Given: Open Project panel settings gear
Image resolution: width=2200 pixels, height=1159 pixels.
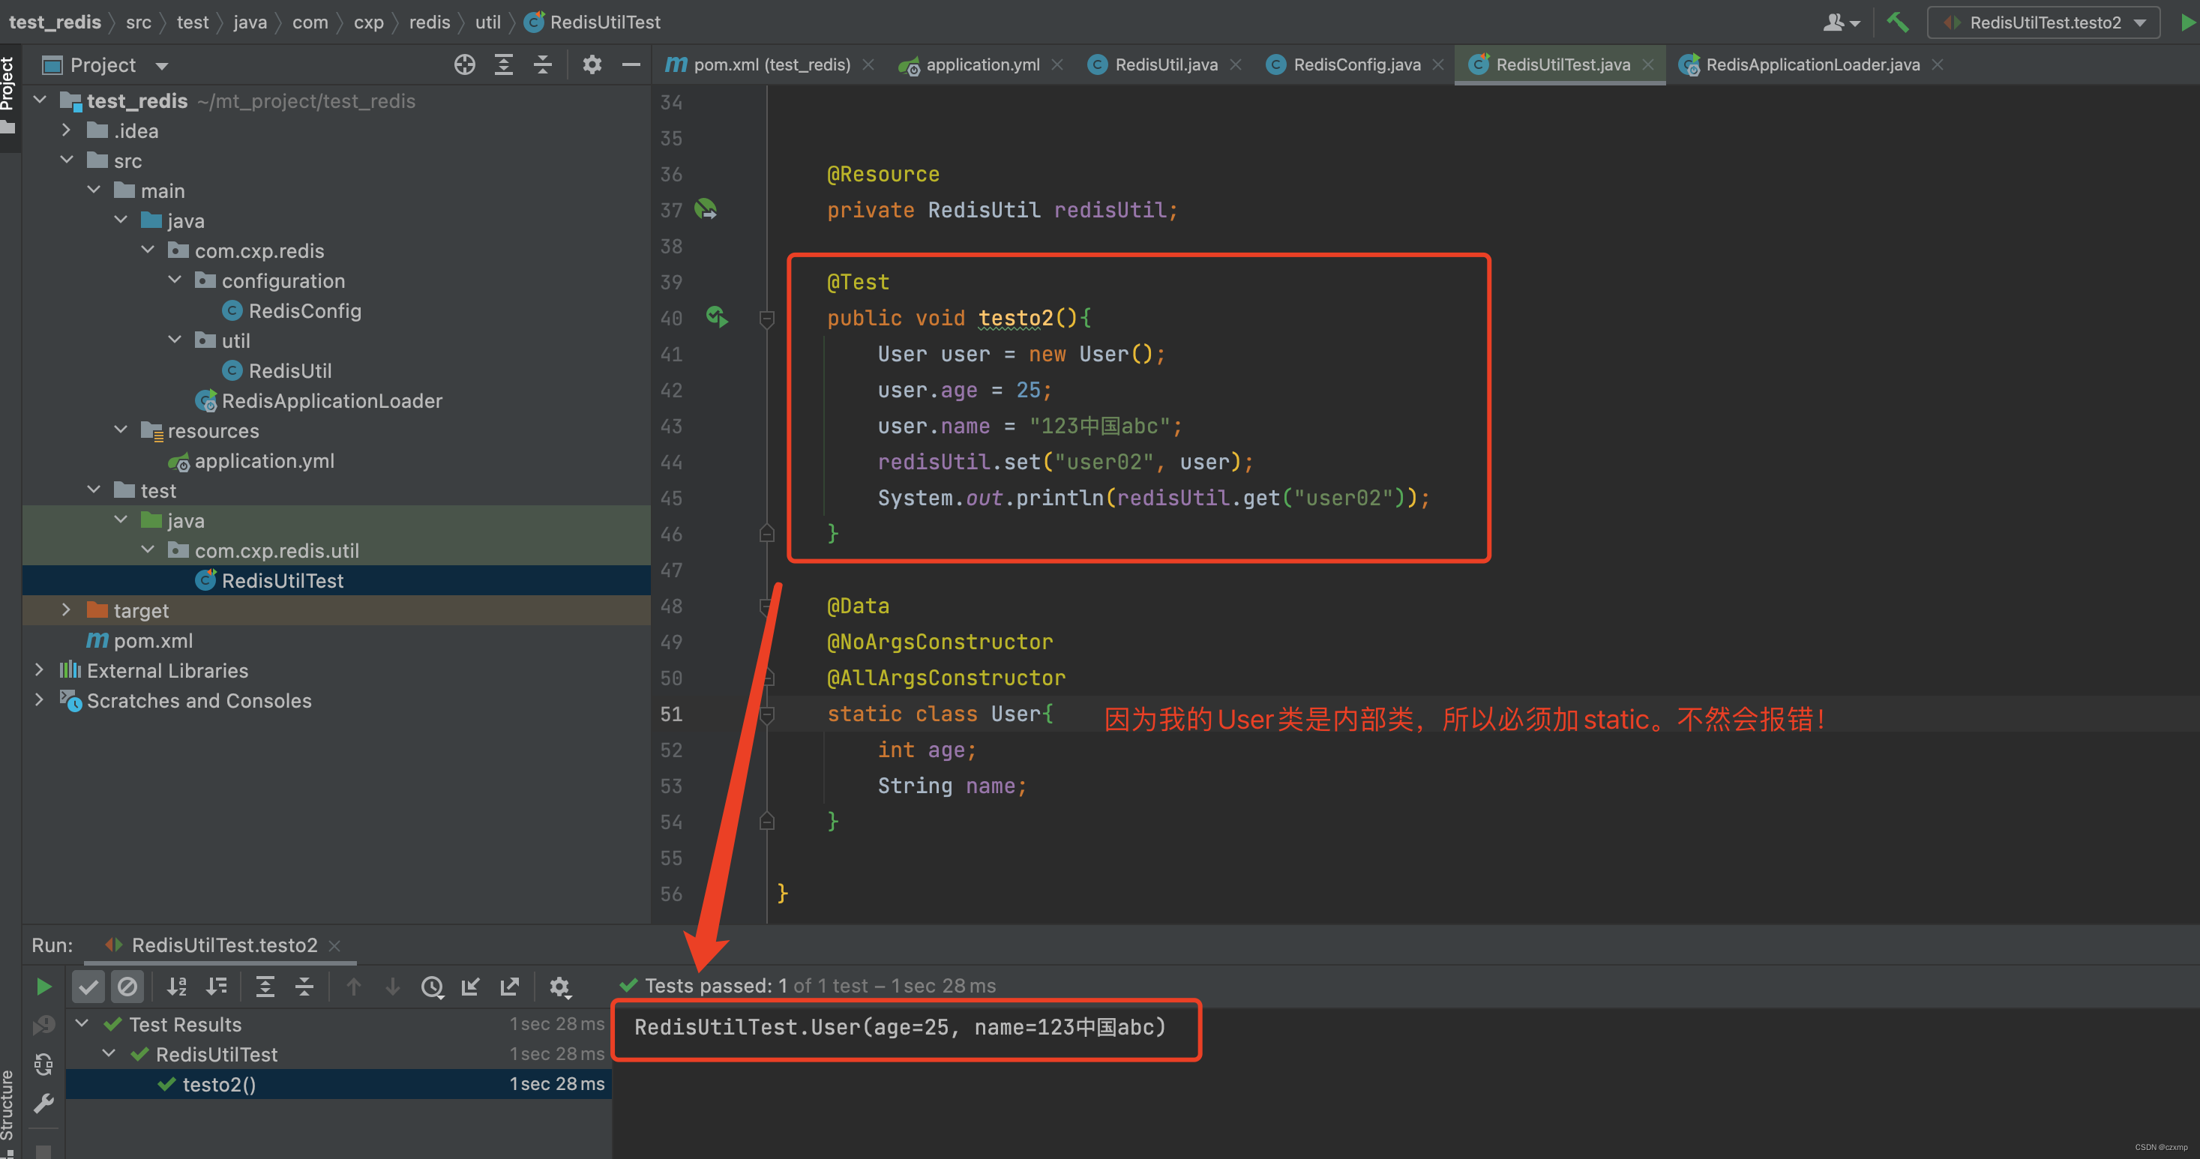Looking at the screenshot, I should pyautogui.click(x=592, y=65).
